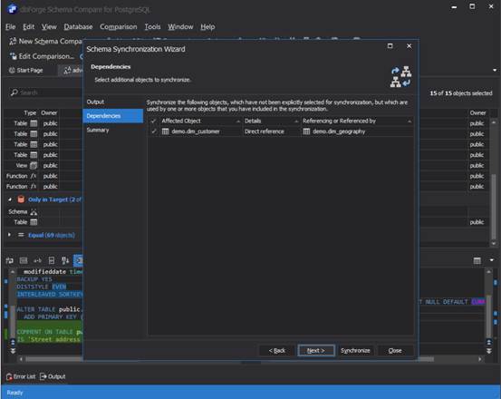Uncheck the demo.dim_customer row checkbox
Viewport: 501px width, 399px height.
point(154,131)
